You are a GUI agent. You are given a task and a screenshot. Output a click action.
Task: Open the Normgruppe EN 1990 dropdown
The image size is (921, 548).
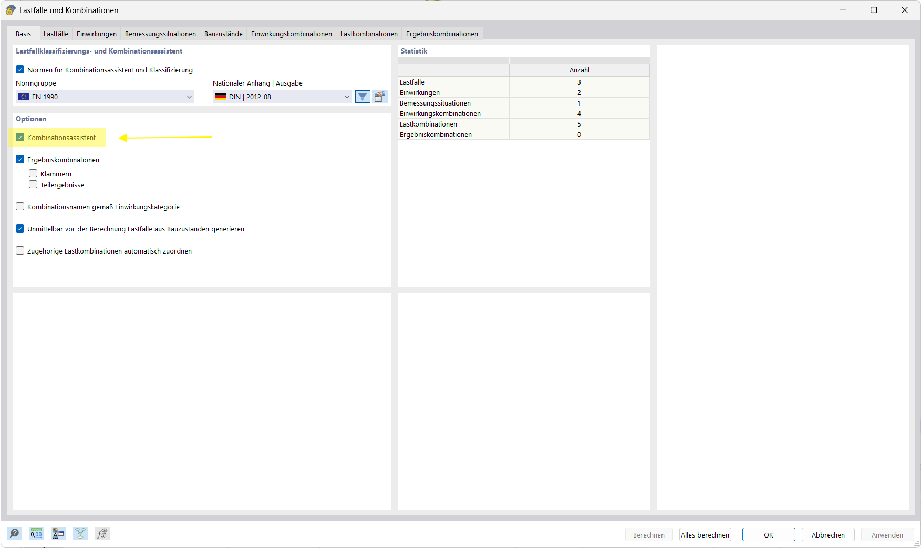(189, 97)
